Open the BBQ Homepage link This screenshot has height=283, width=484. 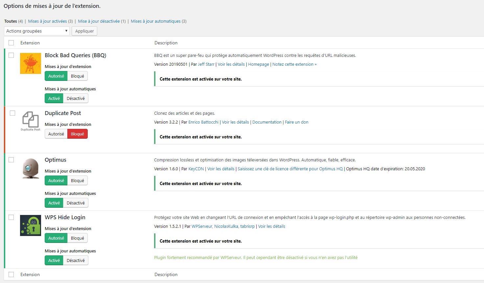pos(259,64)
